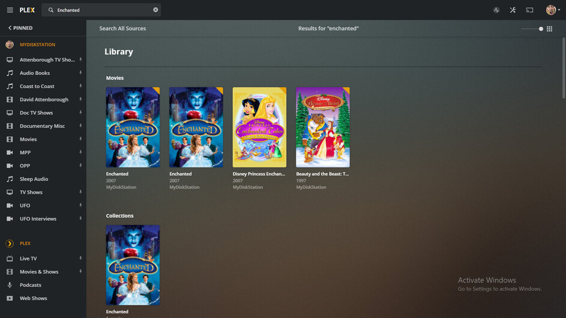Click Web Shows play icon
The image size is (566, 318).
click(x=10, y=298)
